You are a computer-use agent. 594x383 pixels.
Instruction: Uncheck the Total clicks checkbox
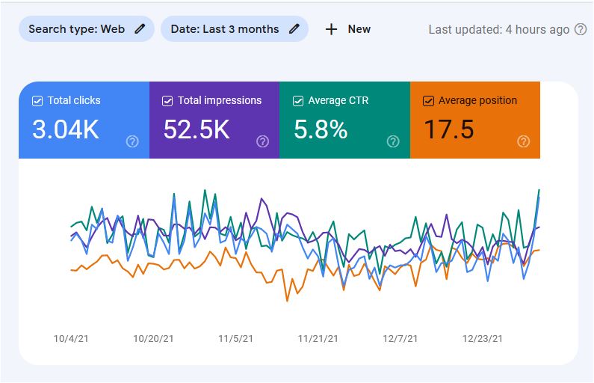tap(37, 101)
